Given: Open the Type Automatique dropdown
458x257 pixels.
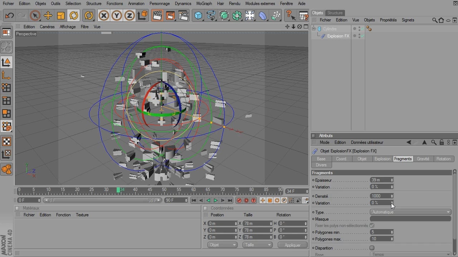Looking at the screenshot, I should (x=410, y=212).
